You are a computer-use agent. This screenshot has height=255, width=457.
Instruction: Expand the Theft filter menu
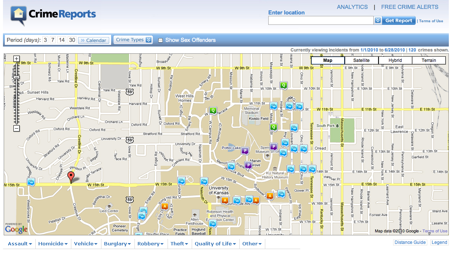(179, 244)
